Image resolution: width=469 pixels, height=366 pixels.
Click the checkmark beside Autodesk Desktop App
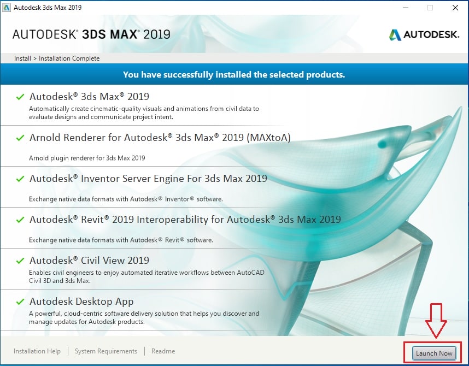coord(20,302)
